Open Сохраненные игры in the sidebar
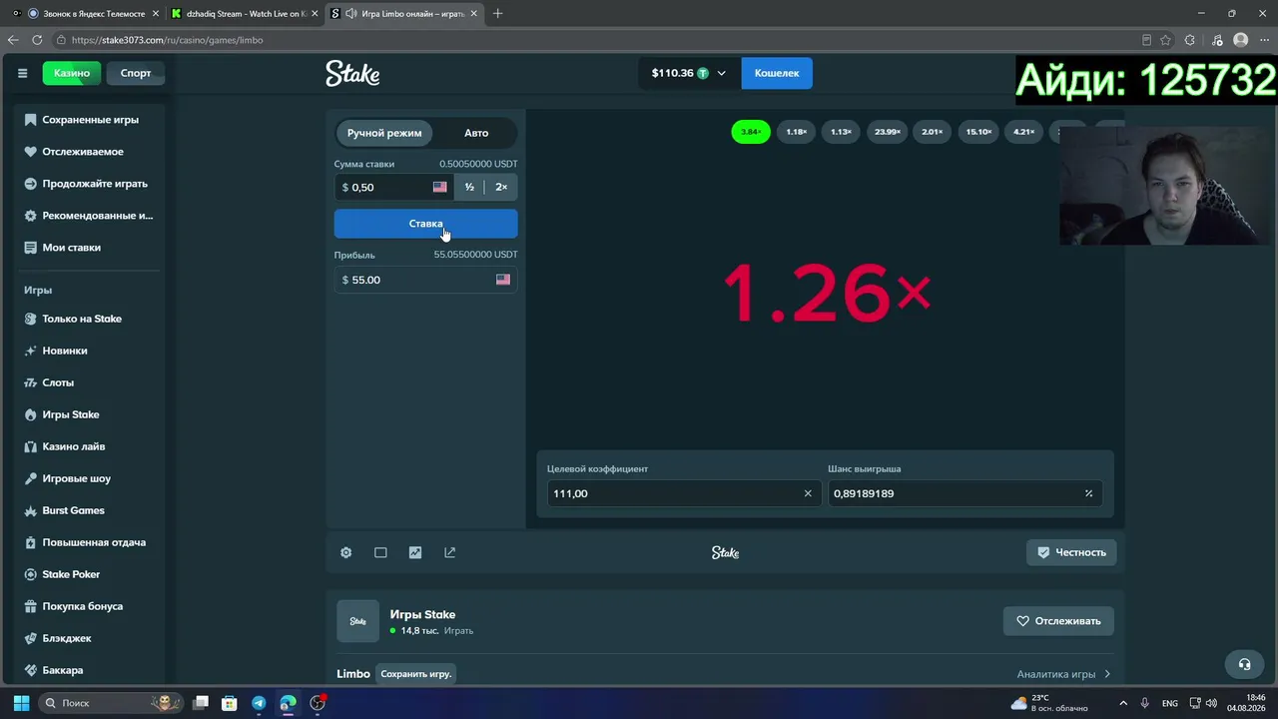 coord(90,120)
